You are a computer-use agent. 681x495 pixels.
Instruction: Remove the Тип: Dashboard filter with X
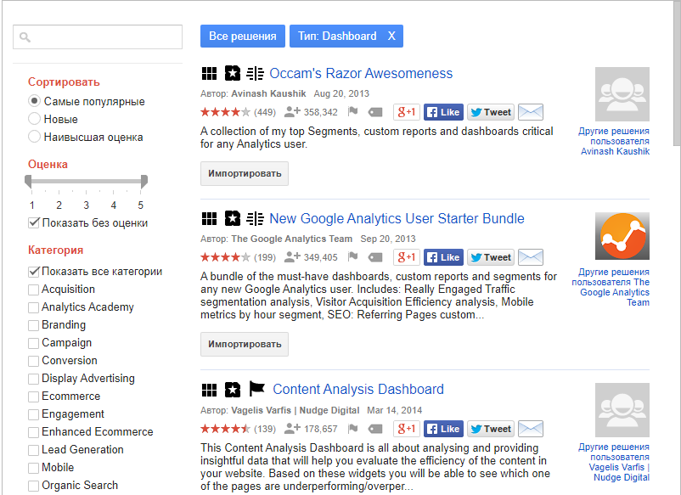(x=391, y=36)
